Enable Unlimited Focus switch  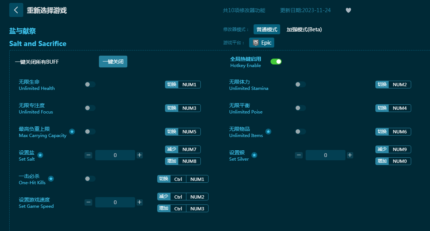tap(90, 108)
